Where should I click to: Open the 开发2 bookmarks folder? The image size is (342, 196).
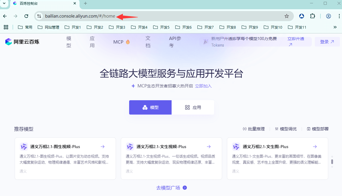[95, 27]
